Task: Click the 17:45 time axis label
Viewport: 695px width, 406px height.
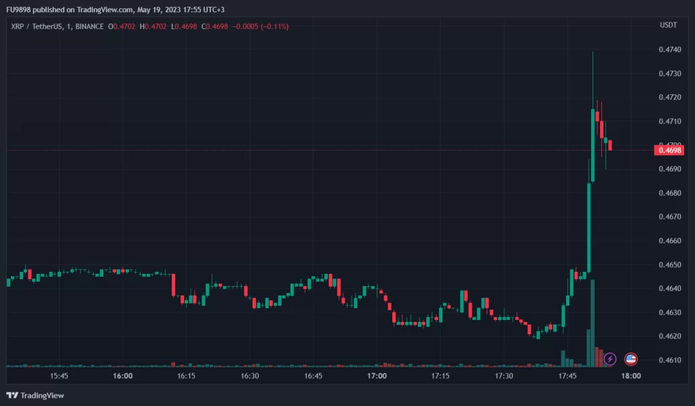Action: pos(567,375)
